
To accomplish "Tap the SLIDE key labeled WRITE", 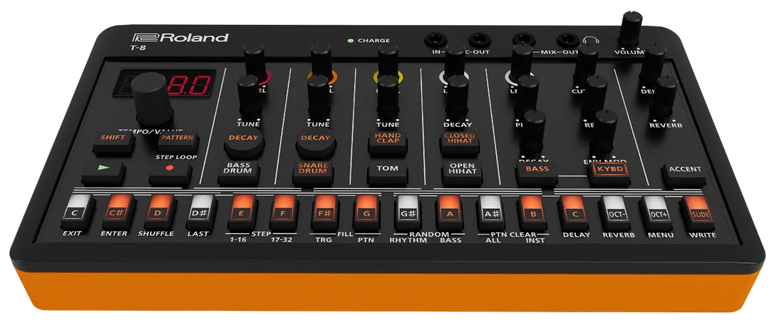I will tap(698, 215).
